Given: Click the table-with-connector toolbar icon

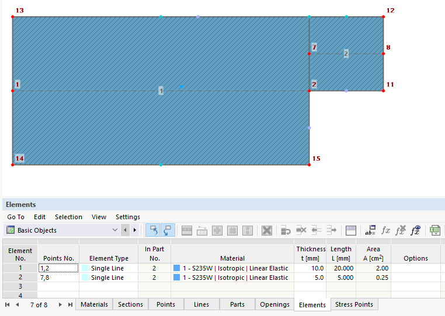Looking at the screenshot, I should click(x=202, y=230).
